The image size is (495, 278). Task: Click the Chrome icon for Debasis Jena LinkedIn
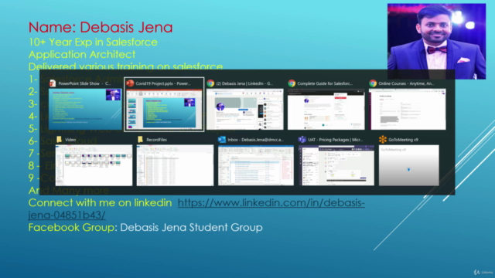tap(210, 83)
